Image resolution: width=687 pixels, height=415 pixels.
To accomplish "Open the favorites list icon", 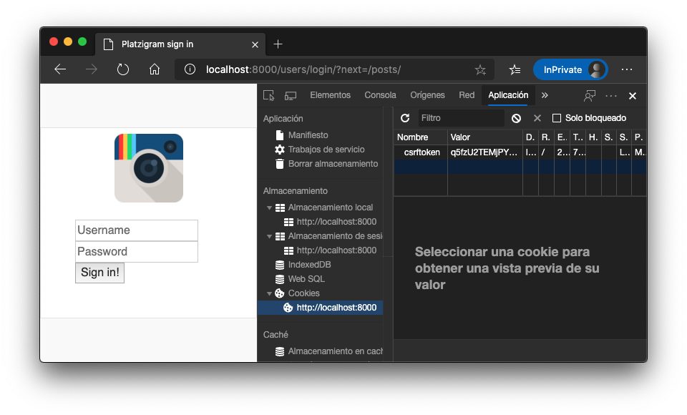I will pyautogui.click(x=515, y=69).
